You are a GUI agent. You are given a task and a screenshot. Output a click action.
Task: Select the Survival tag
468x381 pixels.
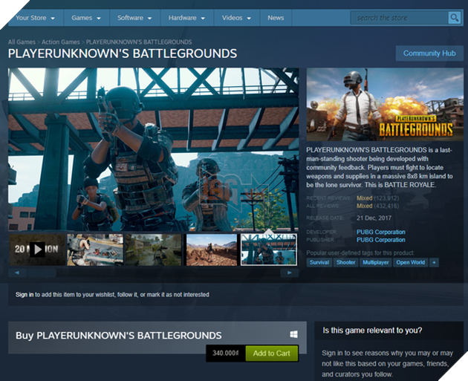(x=319, y=263)
